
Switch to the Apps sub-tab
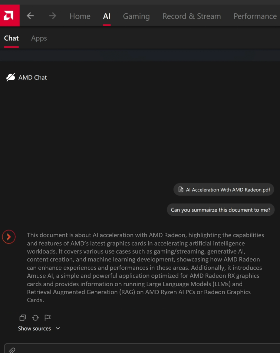[39, 38]
